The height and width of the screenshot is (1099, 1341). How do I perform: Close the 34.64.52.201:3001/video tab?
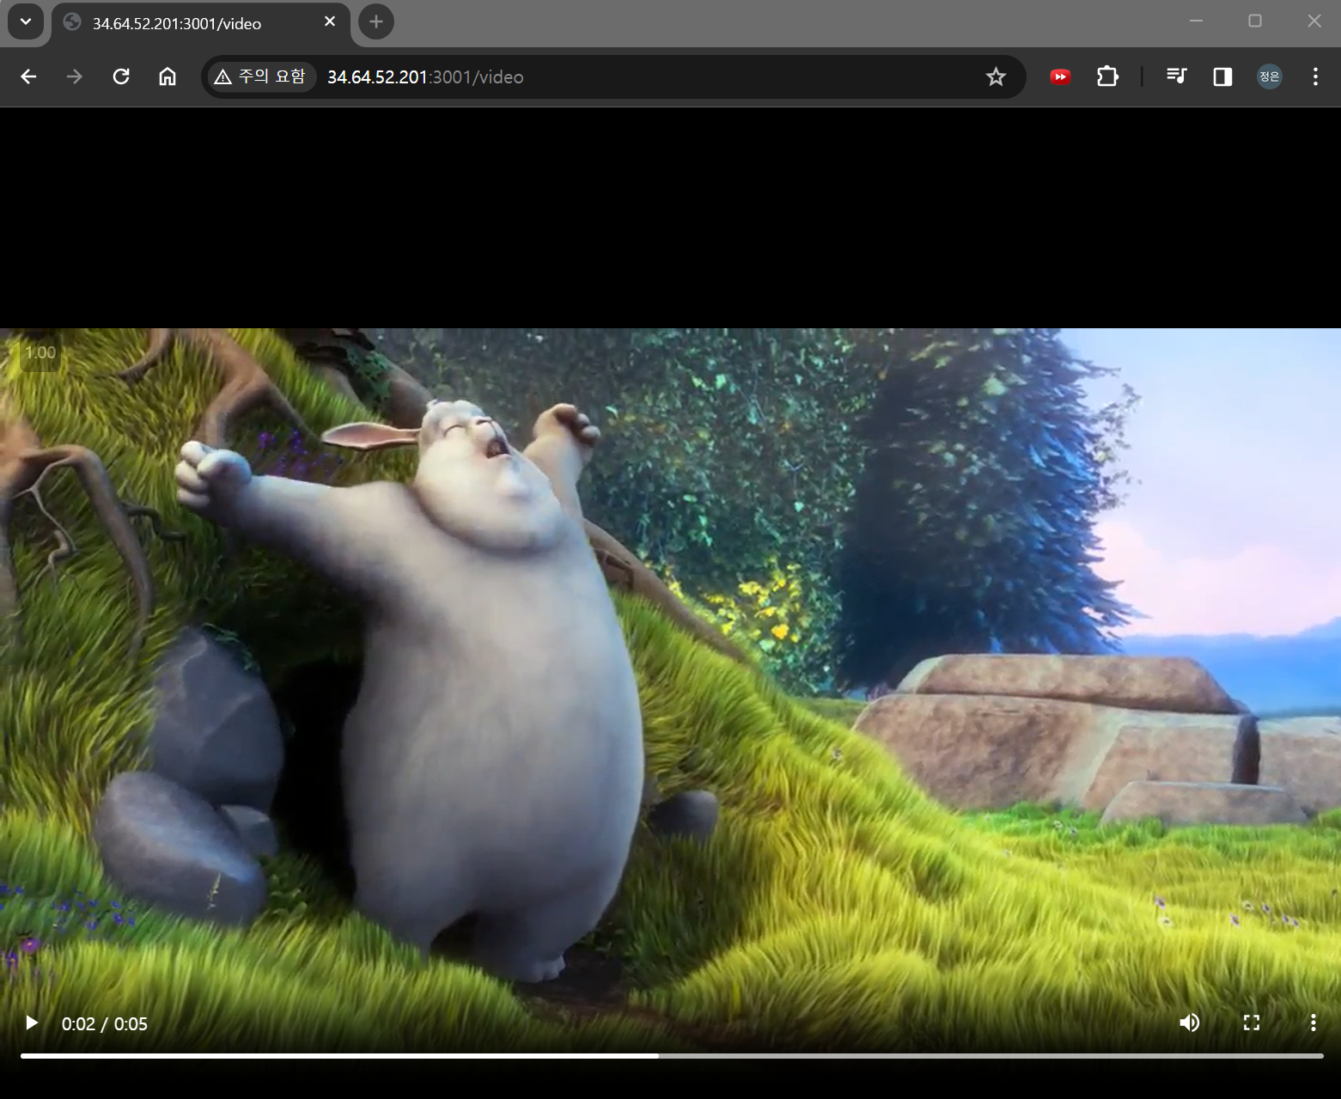click(x=330, y=21)
